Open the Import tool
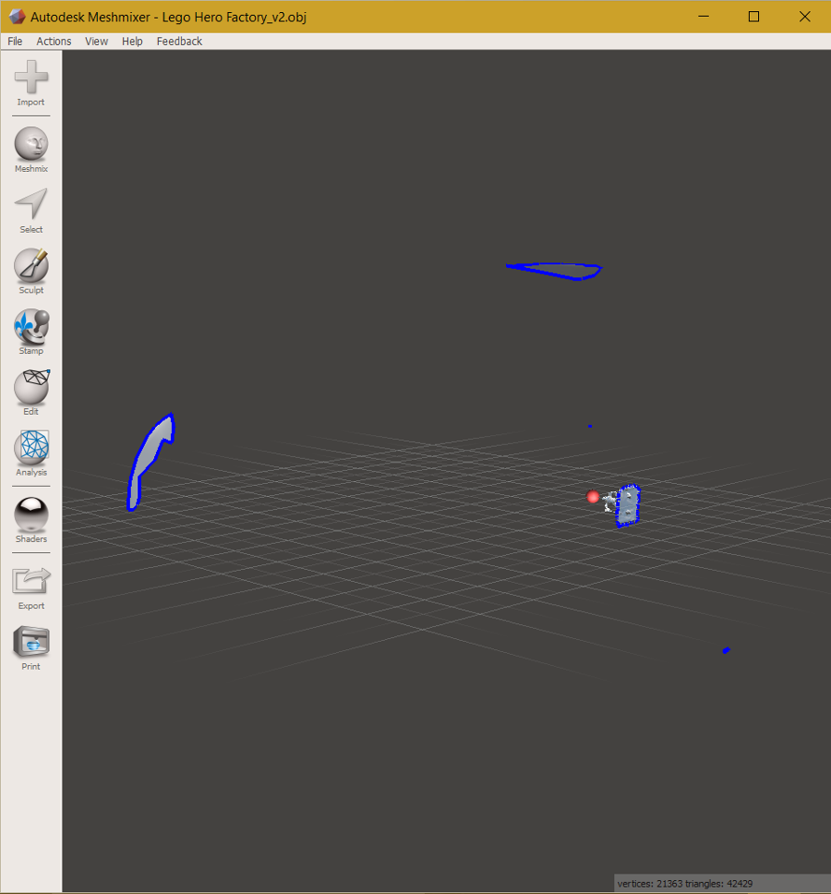This screenshot has width=831, height=894. (31, 84)
